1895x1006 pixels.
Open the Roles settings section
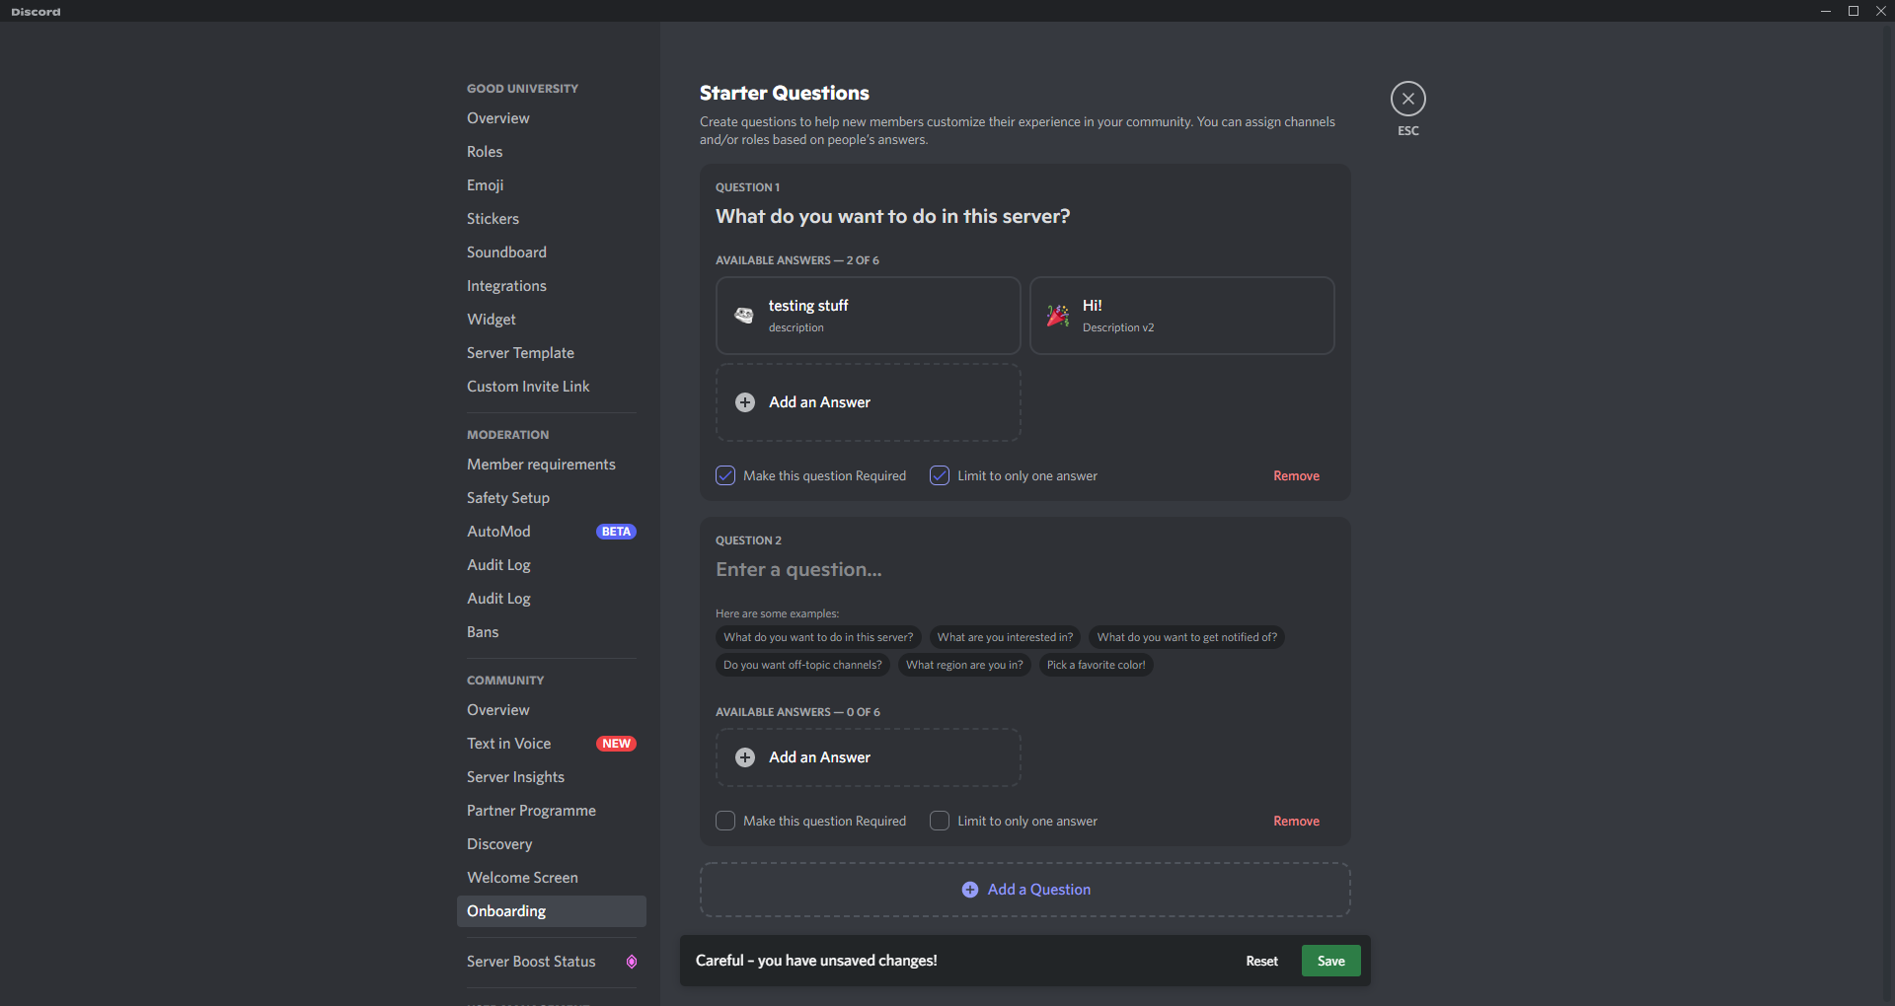(x=485, y=151)
